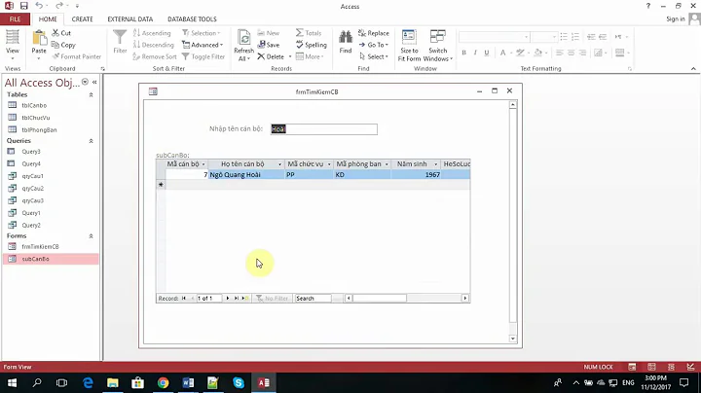Go to next record navigation button
This screenshot has height=393, width=701.
tap(227, 299)
